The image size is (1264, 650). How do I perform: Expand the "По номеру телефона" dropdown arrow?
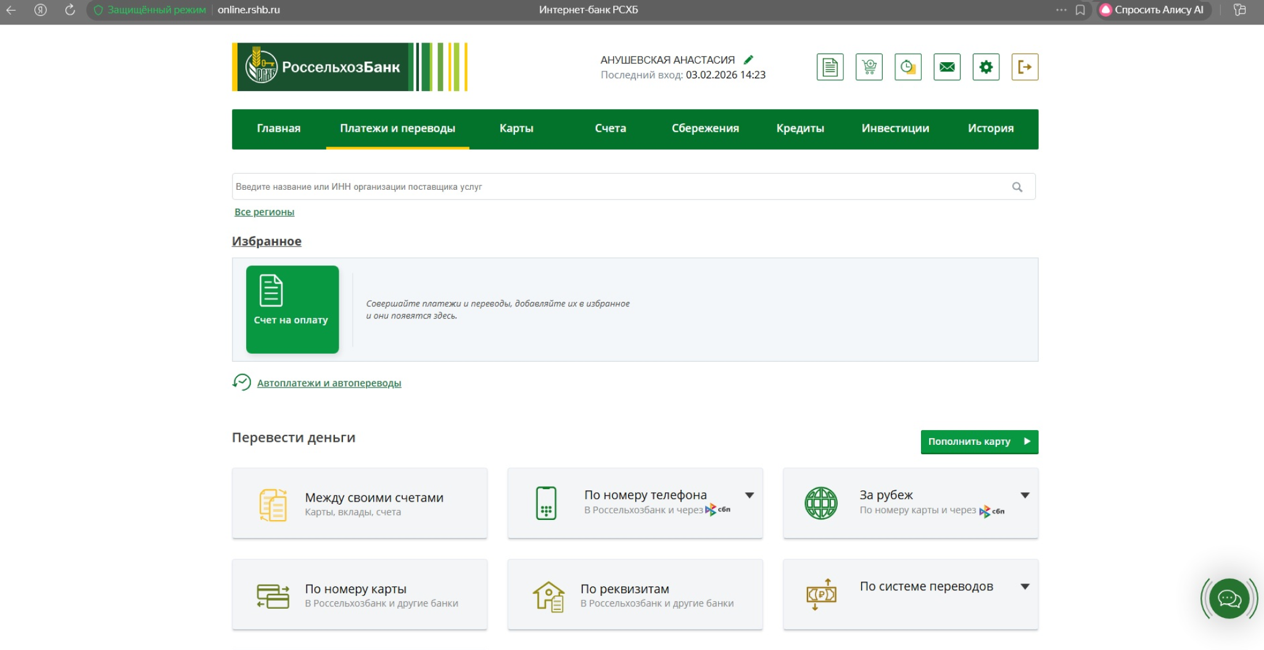pyautogui.click(x=750, y=495)
